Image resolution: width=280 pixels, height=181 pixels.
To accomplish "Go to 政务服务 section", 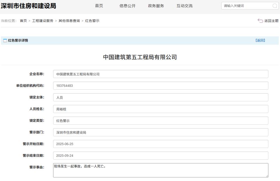I will [156, 6].
